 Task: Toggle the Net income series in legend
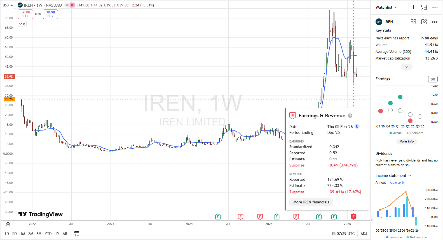click(x=416, y=237)
